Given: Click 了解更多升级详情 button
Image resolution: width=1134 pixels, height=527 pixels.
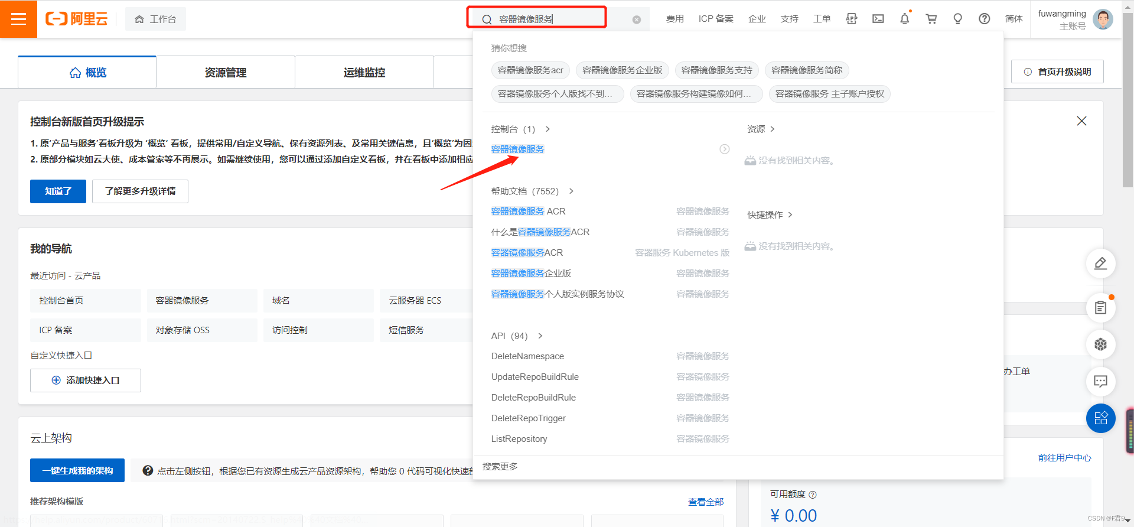Looking at the screenshot, I should coord(140,191).
